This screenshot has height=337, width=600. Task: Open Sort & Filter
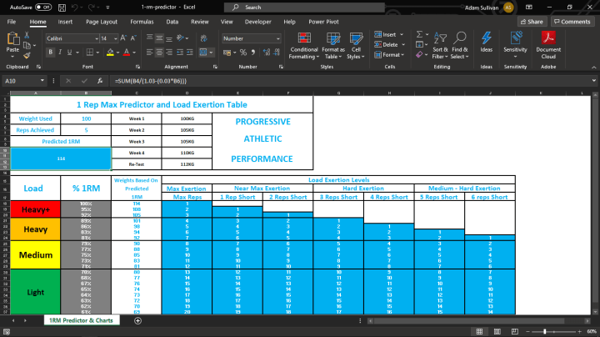(x=440, y=46)
